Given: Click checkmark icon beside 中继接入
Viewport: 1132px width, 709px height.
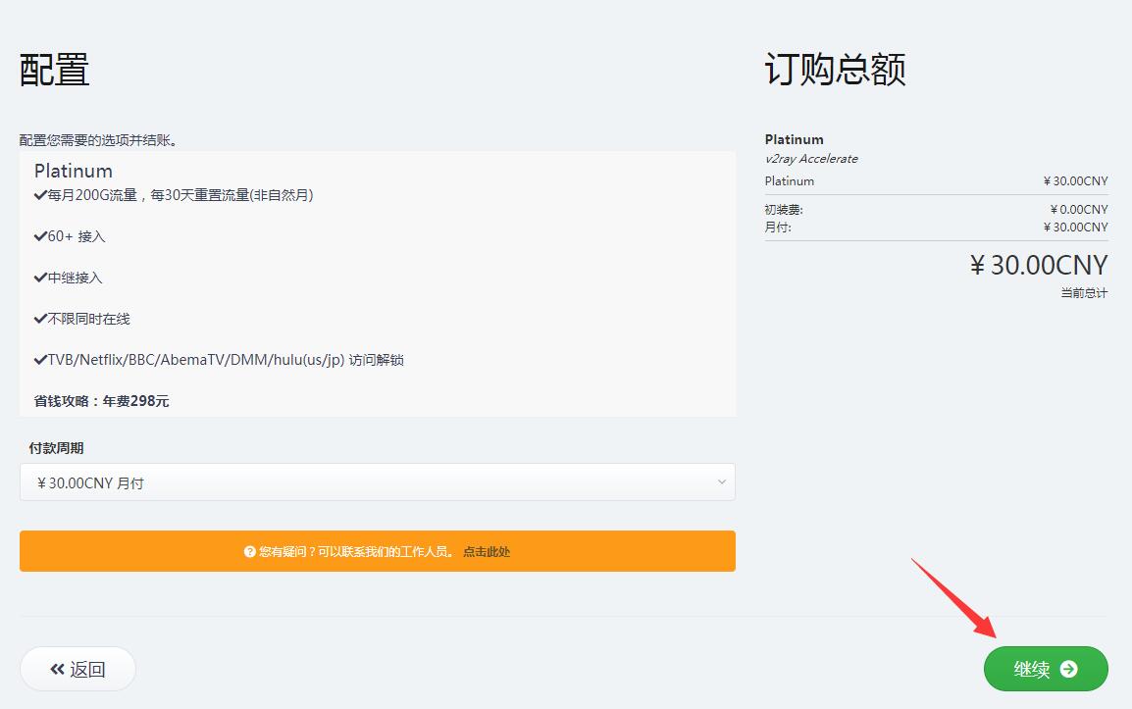Looking at the screenshot, I should point(40,278).
